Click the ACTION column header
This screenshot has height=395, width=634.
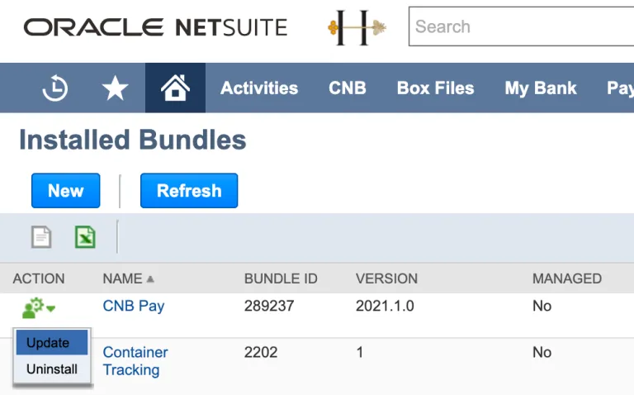(39, 278)
